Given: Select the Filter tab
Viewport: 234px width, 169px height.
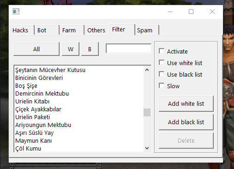Looking at the screenshot, I should [x=122, y=30].
